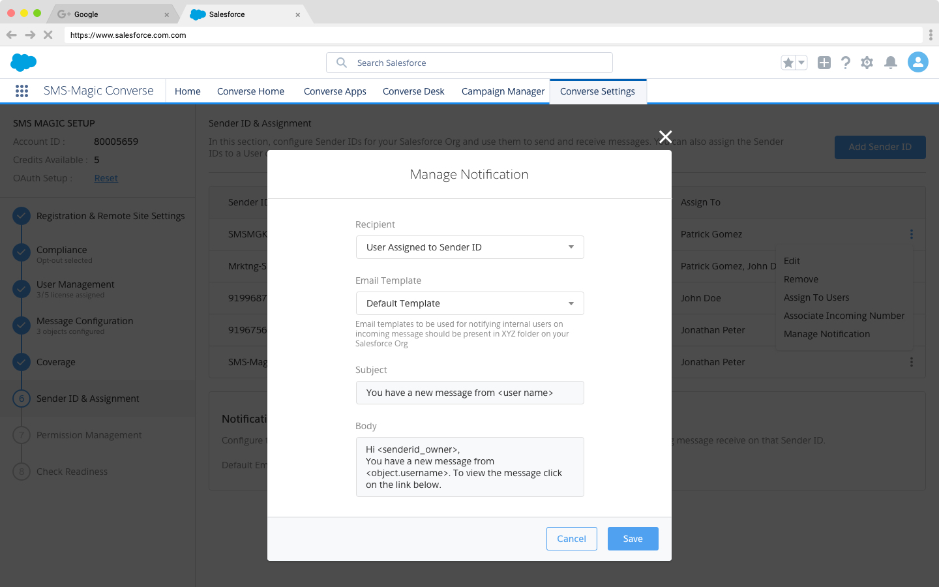Choose Remove in the row actions menu
The height and width of the screenshot is (587, 939).
[801, 279]
